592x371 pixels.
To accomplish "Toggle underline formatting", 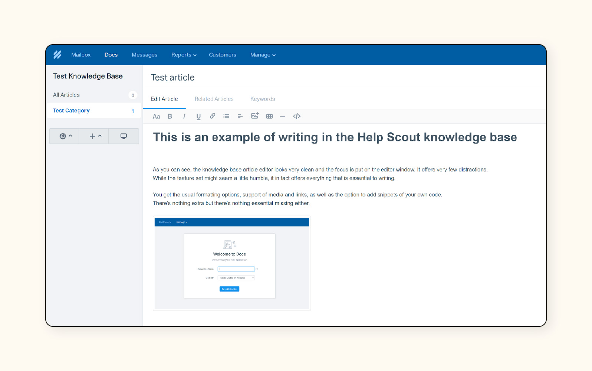I will click(198, 116).
